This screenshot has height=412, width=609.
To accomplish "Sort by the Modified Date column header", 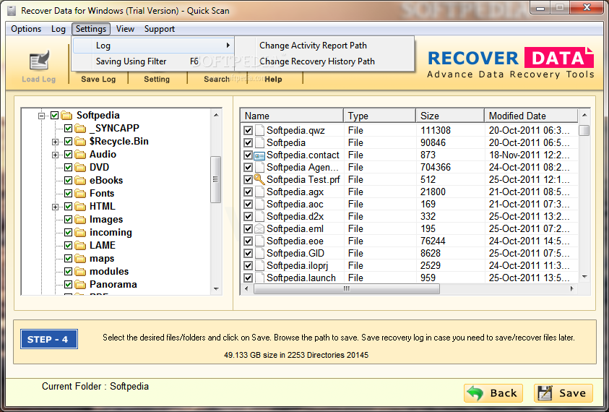I will tap(531, 116).
